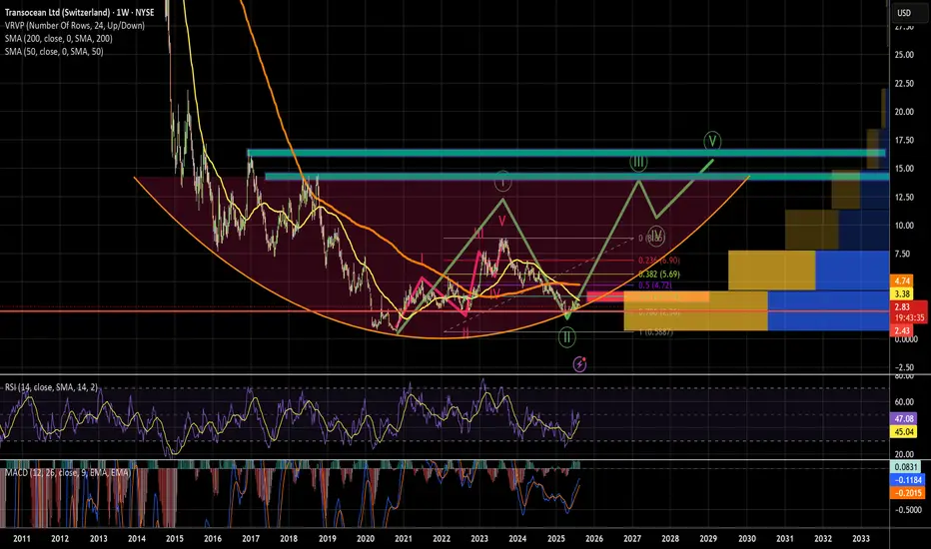Click the 1 (0.5887) Fibonacci label
Viewport: 931px width, 549px height.
(655, 332)
